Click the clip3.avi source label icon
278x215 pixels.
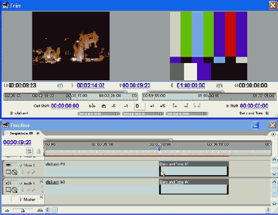coord(12,113)
